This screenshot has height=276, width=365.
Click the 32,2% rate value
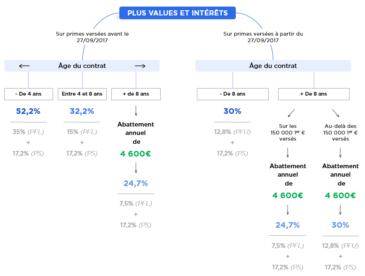(82, 111)
